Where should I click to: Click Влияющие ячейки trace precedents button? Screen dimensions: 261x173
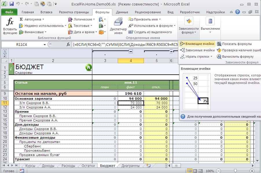(197, 44)
